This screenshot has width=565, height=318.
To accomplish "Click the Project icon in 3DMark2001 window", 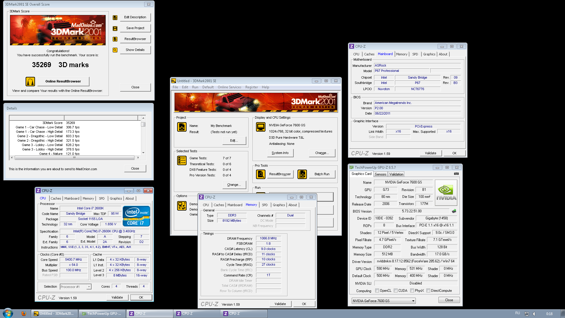I will coord(182,127).
